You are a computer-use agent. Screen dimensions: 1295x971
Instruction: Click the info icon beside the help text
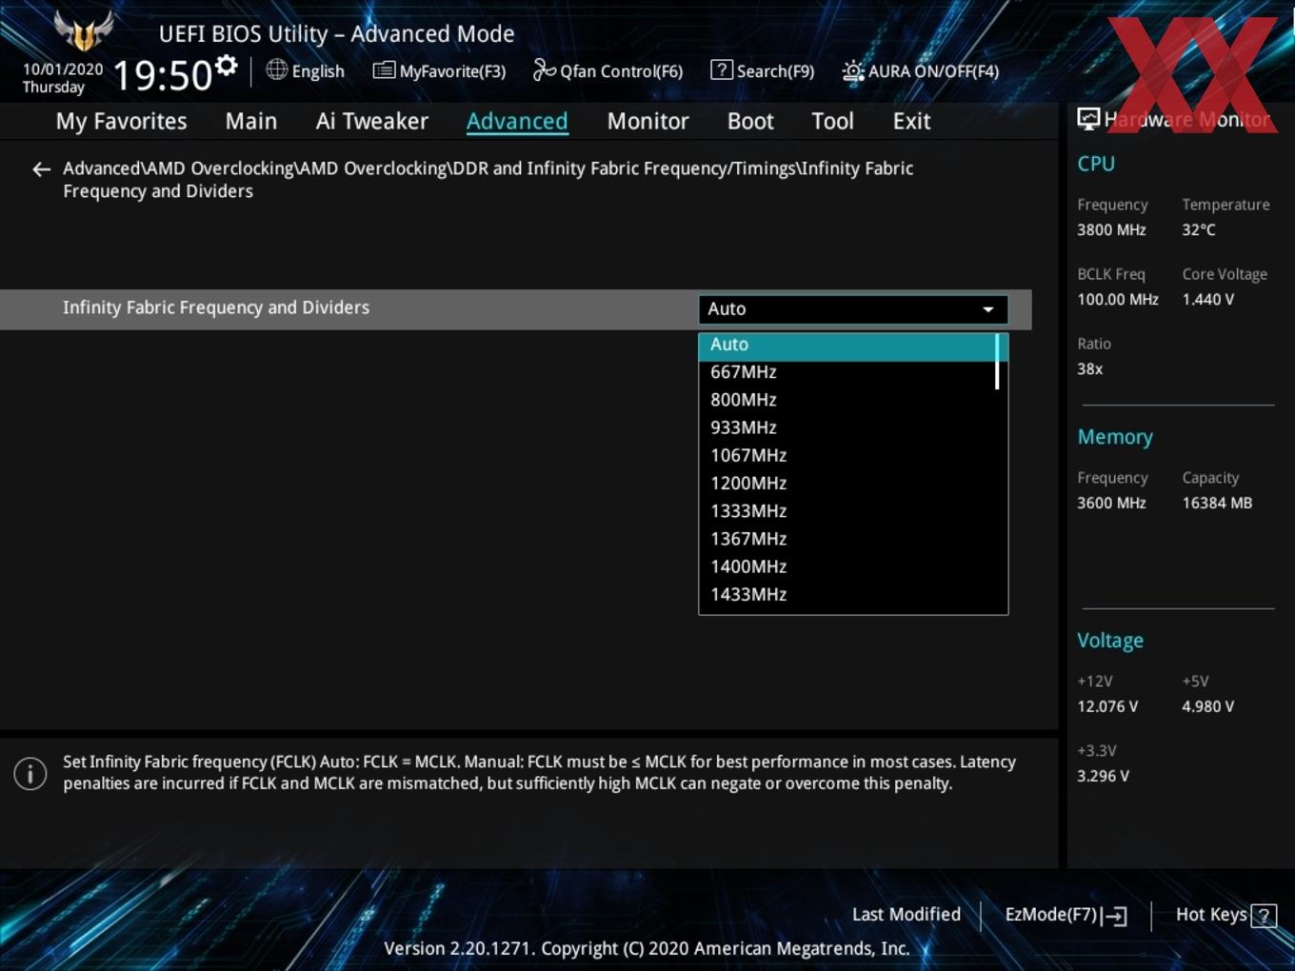30,773
